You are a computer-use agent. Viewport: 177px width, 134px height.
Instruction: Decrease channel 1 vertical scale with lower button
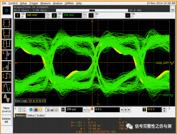[48, 17]
